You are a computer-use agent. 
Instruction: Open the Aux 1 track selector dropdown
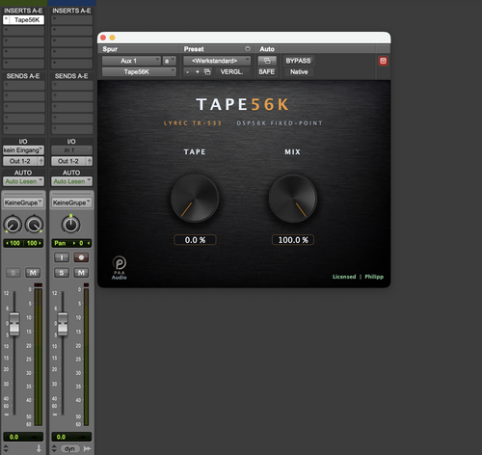[x=131, y=61]
